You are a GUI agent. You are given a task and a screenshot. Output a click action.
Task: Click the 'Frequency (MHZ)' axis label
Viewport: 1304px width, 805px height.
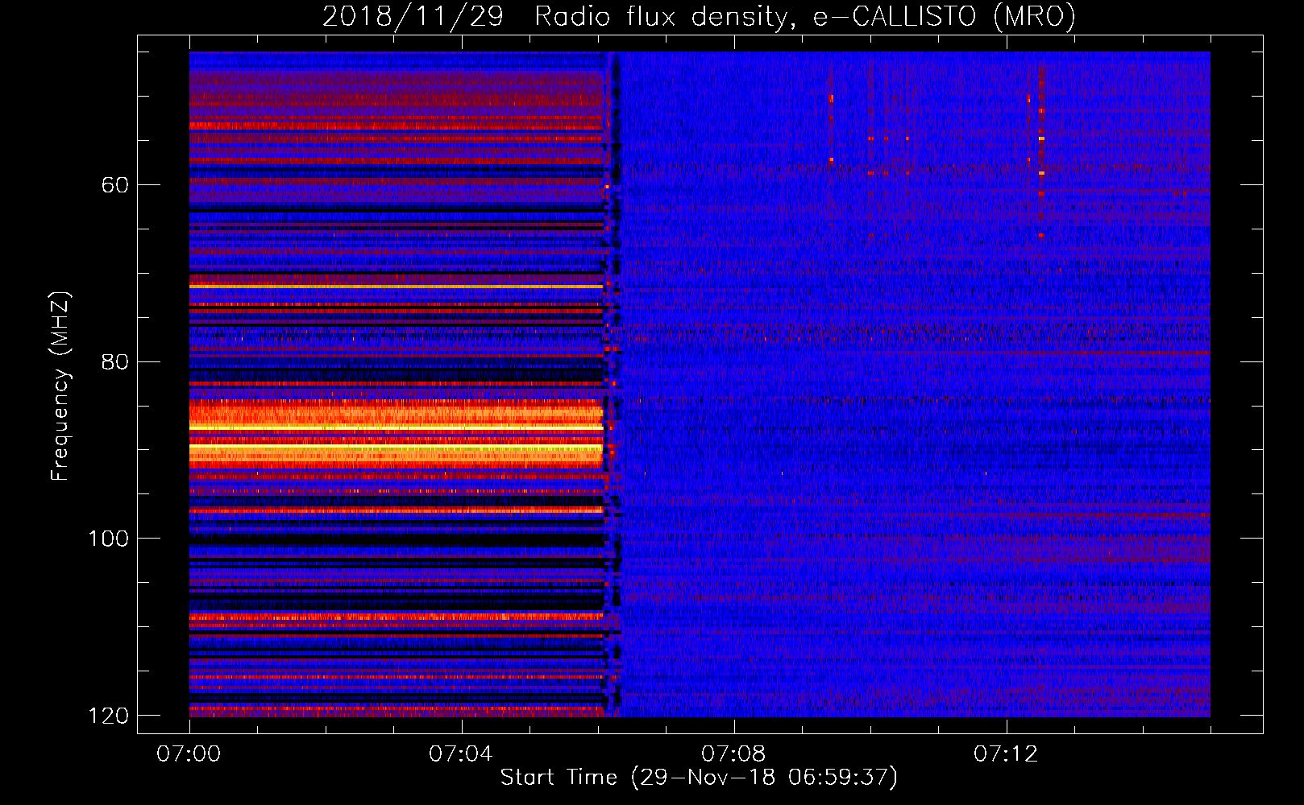pos(60,386)
